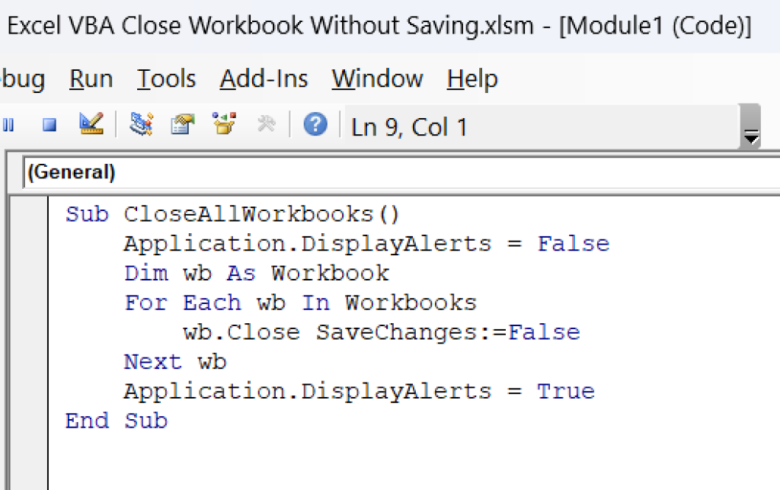Viewport: 780px width, 490px height.
Task: Toggle Design Mode from the toolbar
Action: (x=90, y=124)
